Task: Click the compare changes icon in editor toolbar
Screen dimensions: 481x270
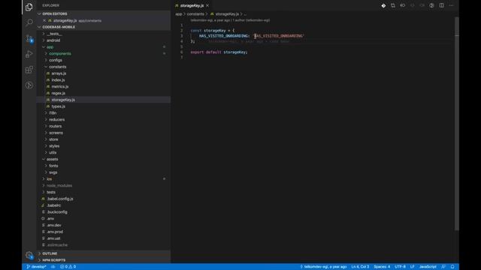Action: pyautogui.click(x=393, y=5)
